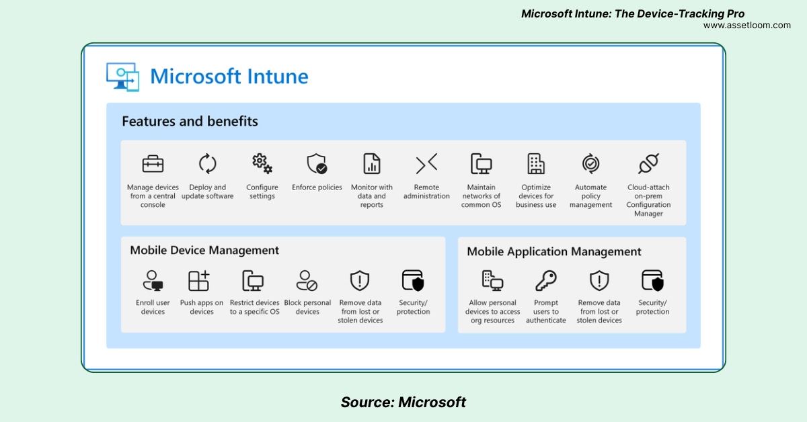Click the Restrict devices to specific OS icon
The height and width of the screenshot is (422, 807).
tap(253, 280)
